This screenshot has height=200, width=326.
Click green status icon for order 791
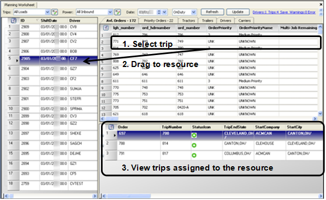point(194,155)
